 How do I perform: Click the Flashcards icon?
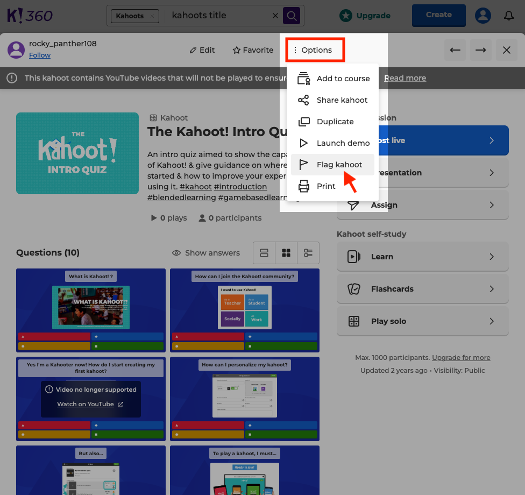pyautogui.click(x=354, y=289)
